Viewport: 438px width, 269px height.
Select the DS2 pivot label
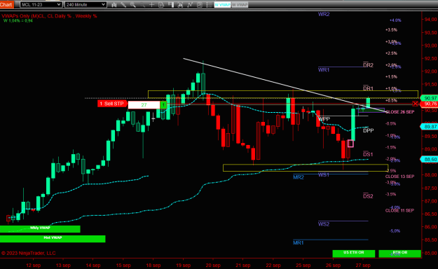[368, 196]
